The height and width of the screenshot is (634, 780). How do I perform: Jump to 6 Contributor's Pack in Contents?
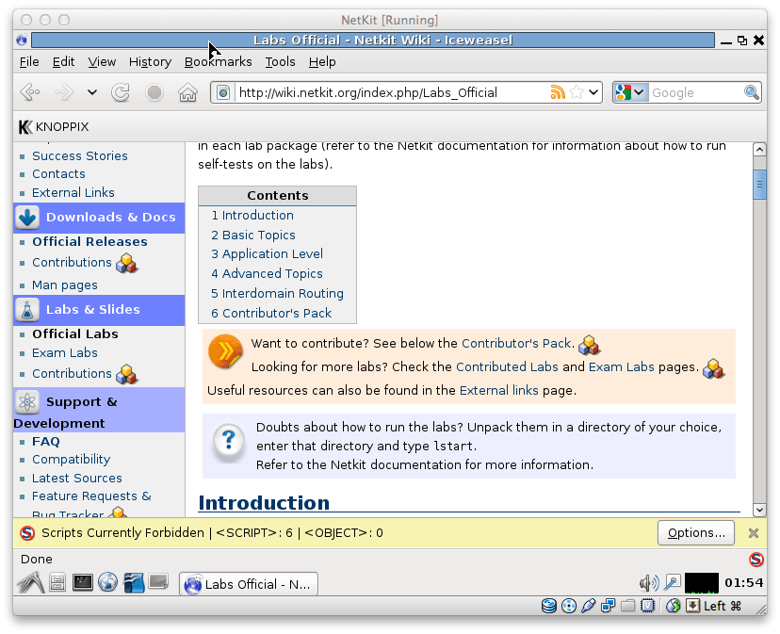[271, 313]
